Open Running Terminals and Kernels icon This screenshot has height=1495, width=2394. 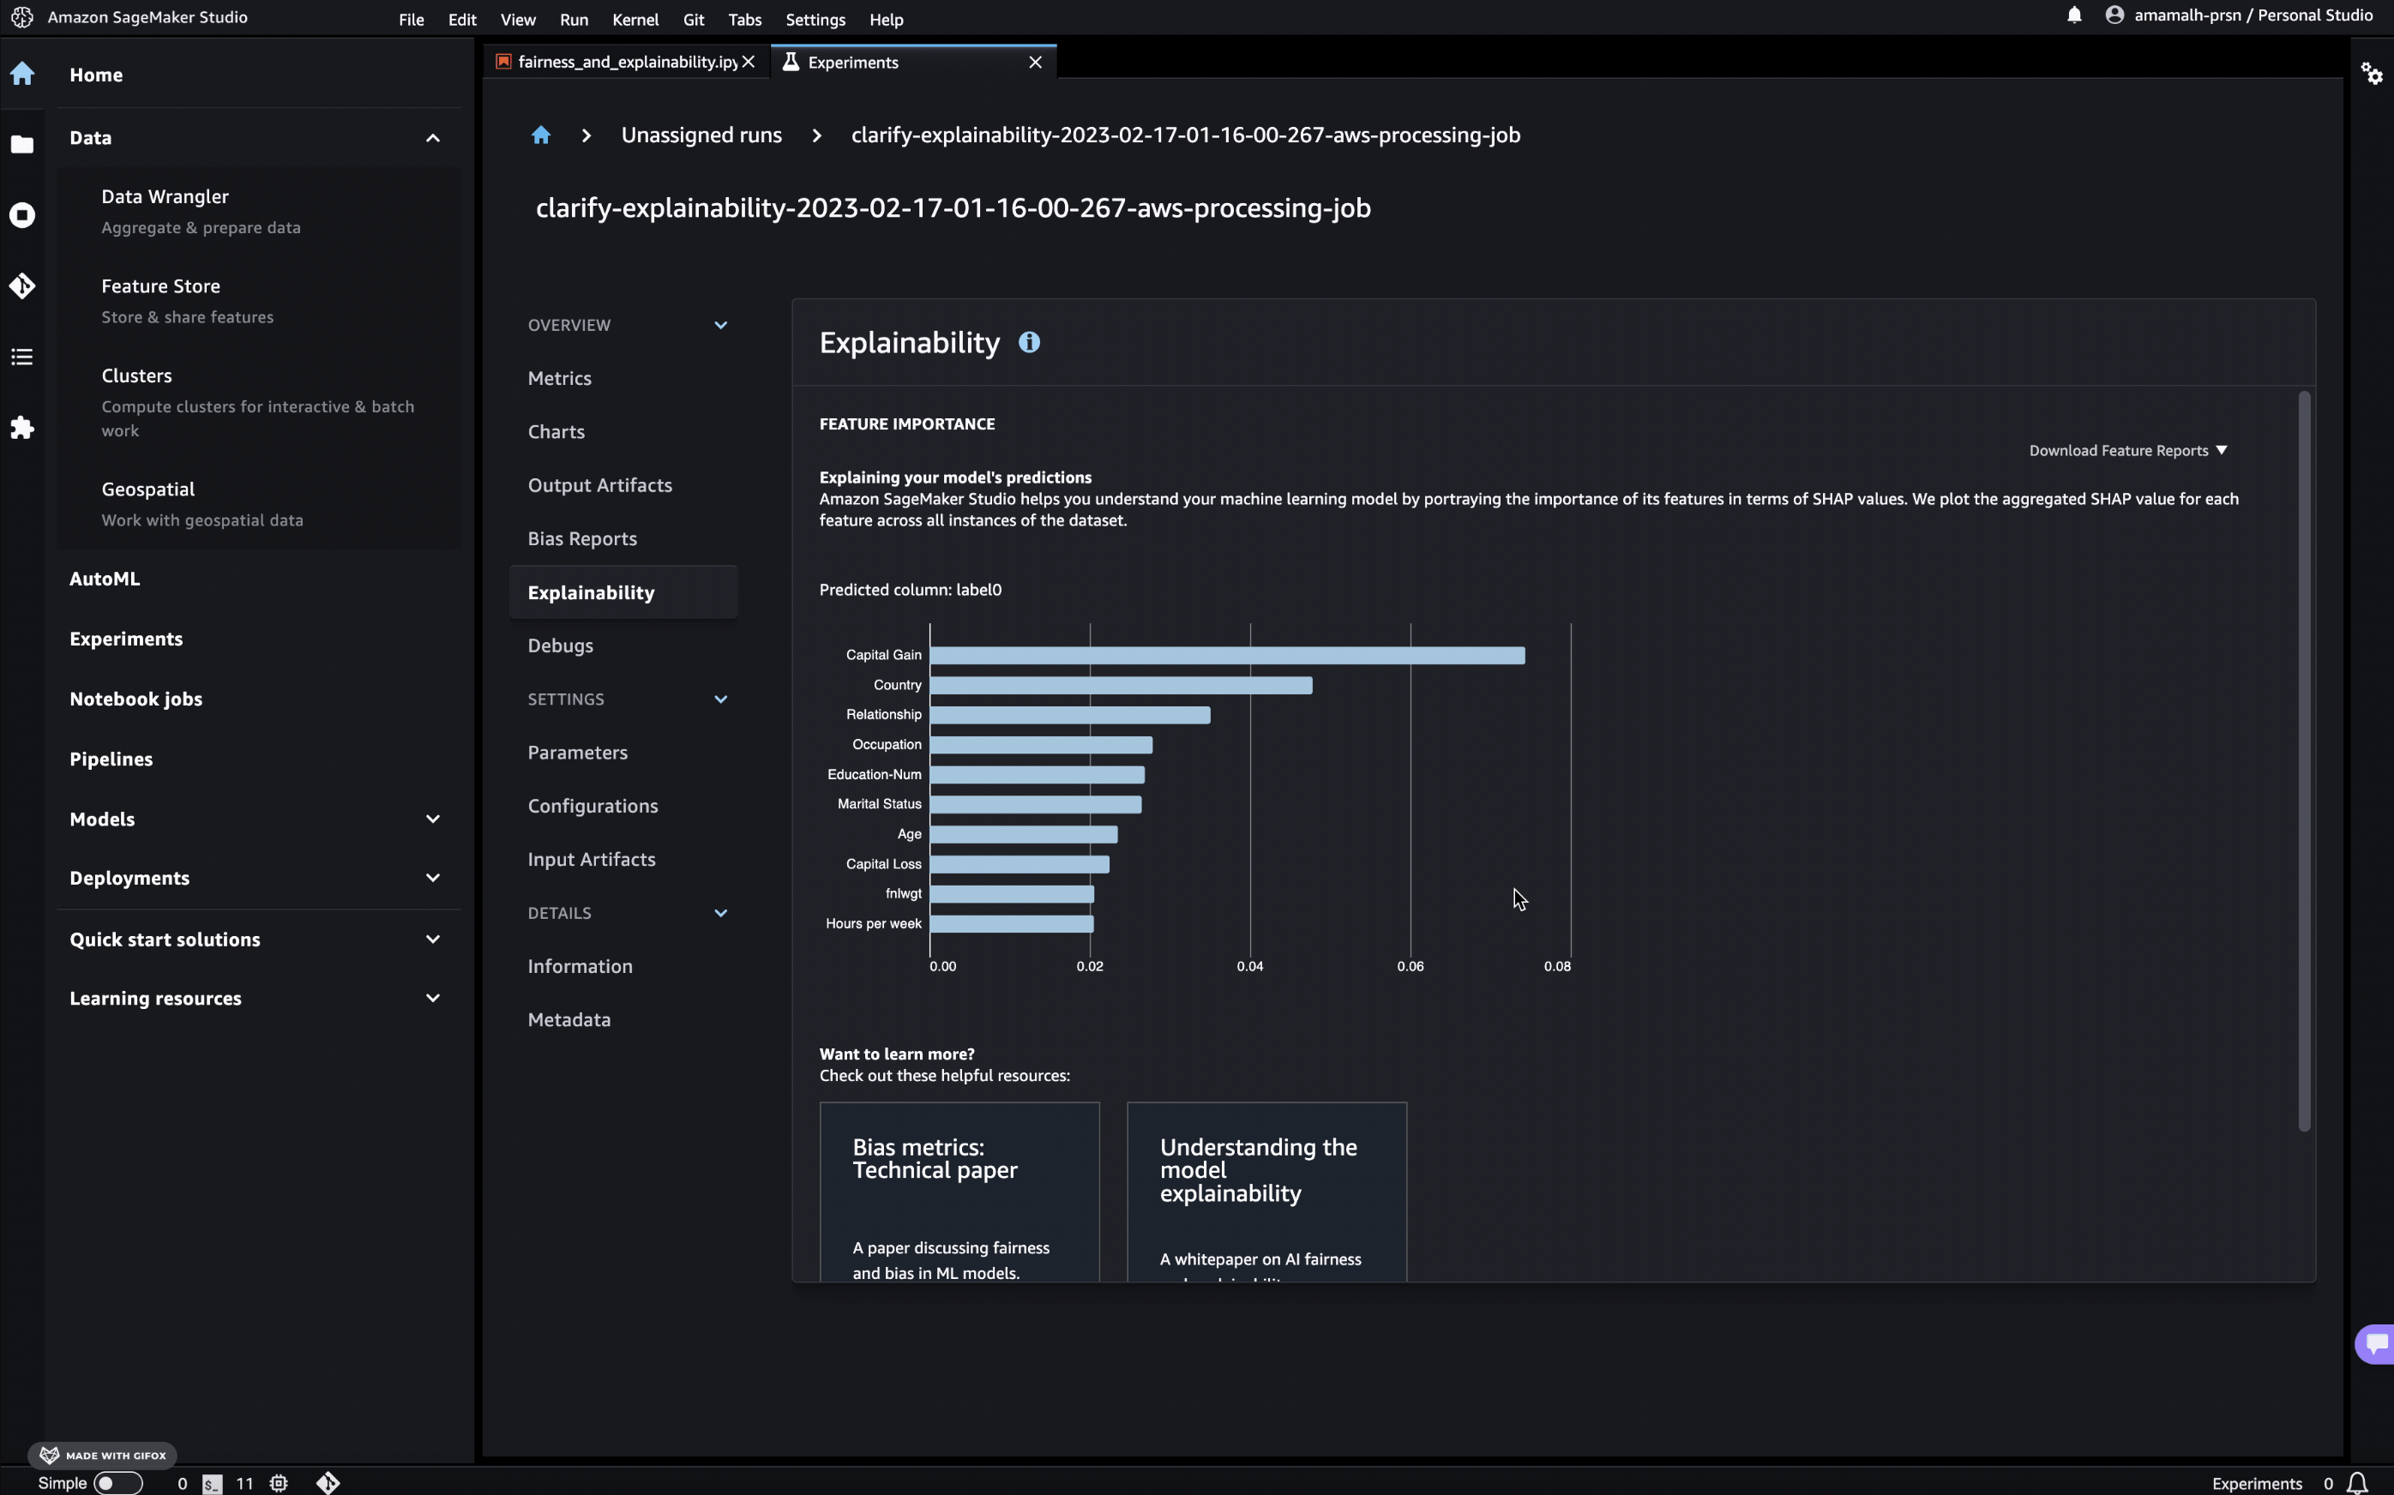[x=21, y=215]
